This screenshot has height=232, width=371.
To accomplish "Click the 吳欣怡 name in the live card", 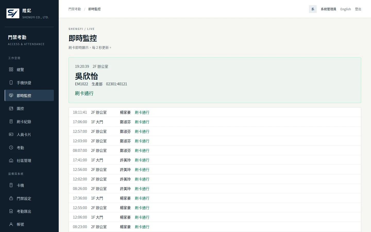I will [86, 76].
